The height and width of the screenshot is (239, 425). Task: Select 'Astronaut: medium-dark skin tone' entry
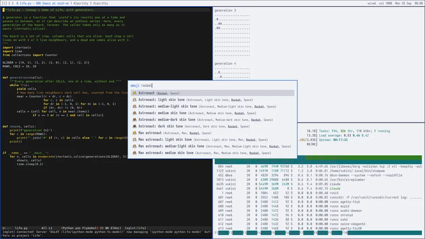pyautogui.click(x=212, y=120)
